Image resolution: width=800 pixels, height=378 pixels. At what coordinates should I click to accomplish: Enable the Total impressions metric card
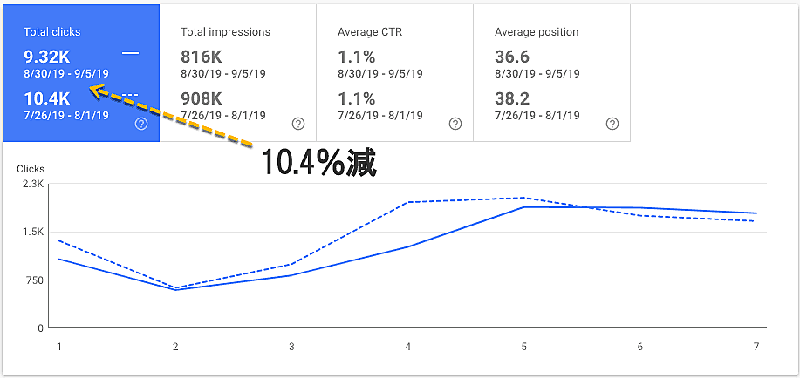pyautogui.click(x=237, y=31)
